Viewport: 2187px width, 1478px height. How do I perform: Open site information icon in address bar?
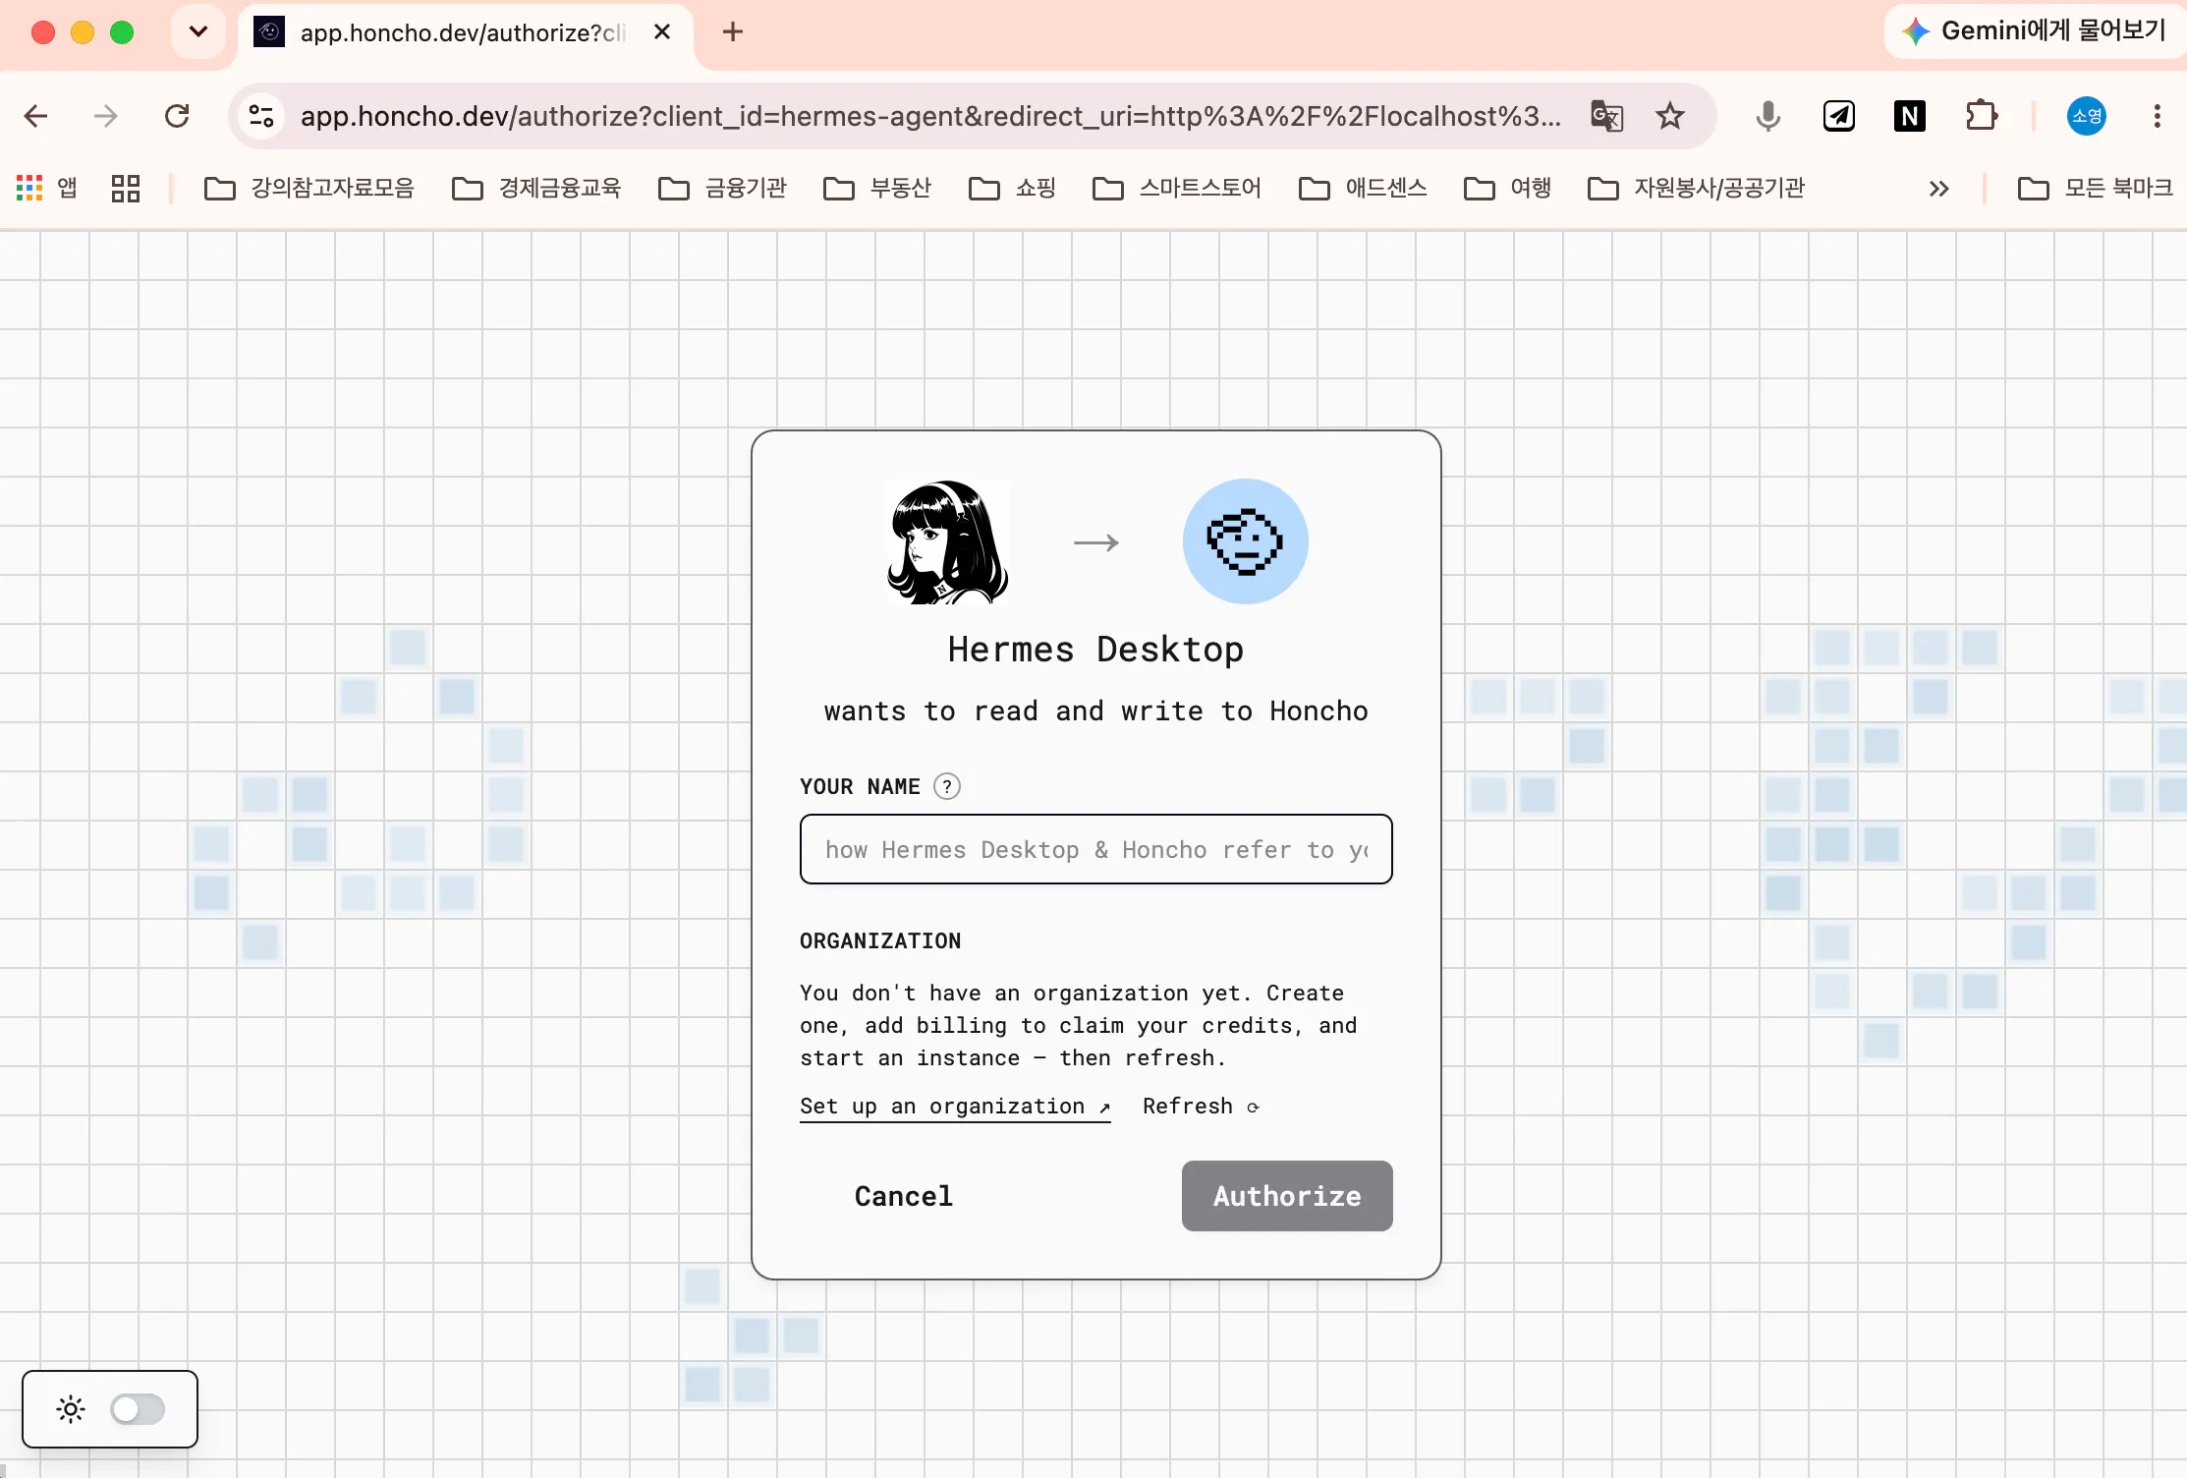[261, 116]
